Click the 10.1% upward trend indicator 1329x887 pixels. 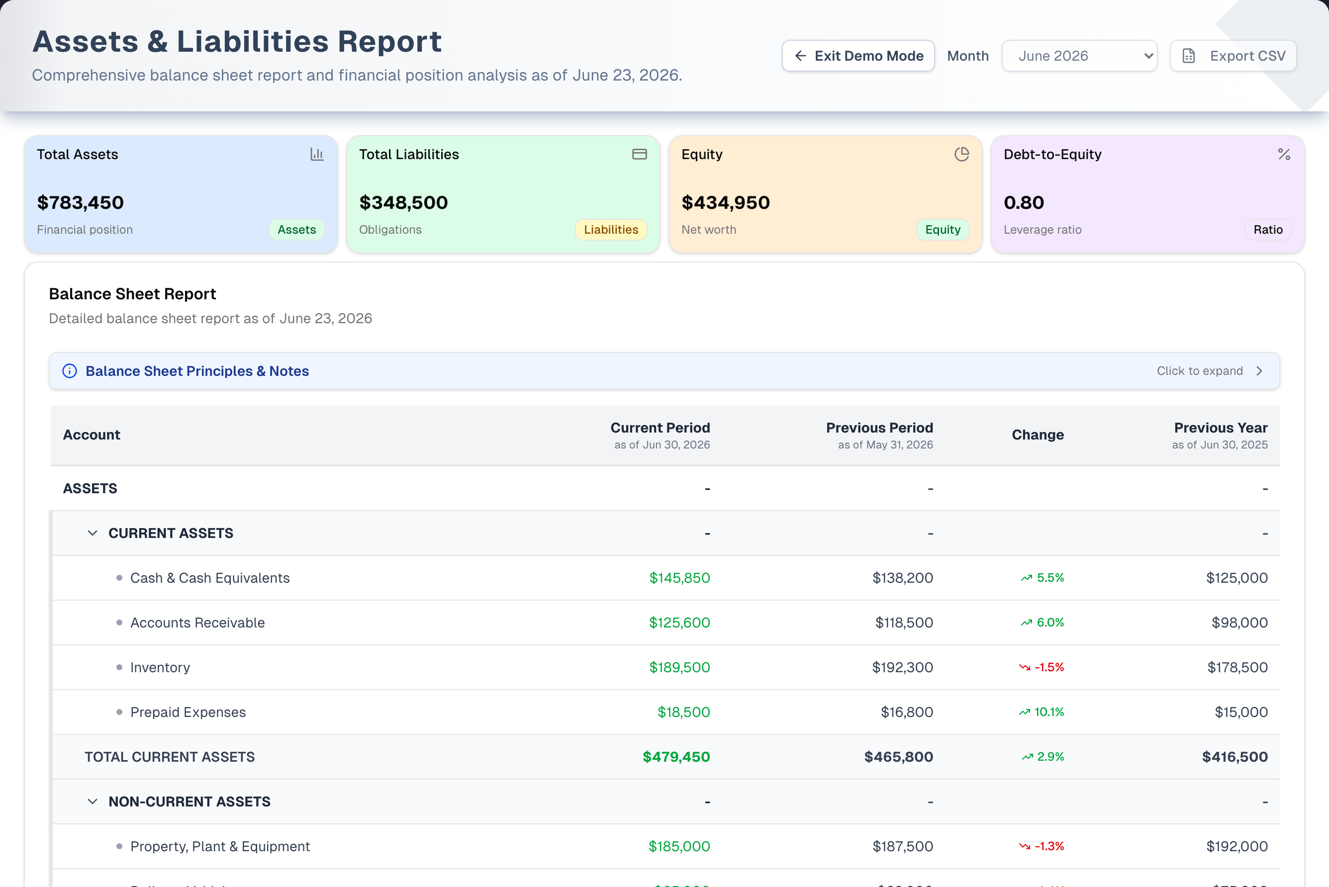[1041, 711]
